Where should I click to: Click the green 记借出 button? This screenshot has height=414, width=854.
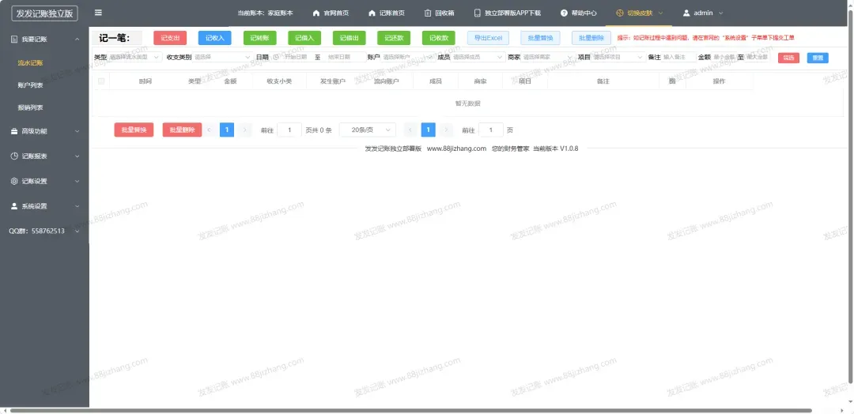tap(350, 38)
